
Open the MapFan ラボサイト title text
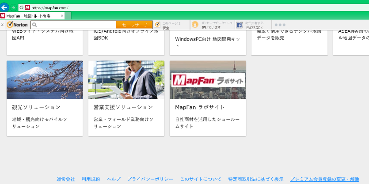tap(200, 107)
